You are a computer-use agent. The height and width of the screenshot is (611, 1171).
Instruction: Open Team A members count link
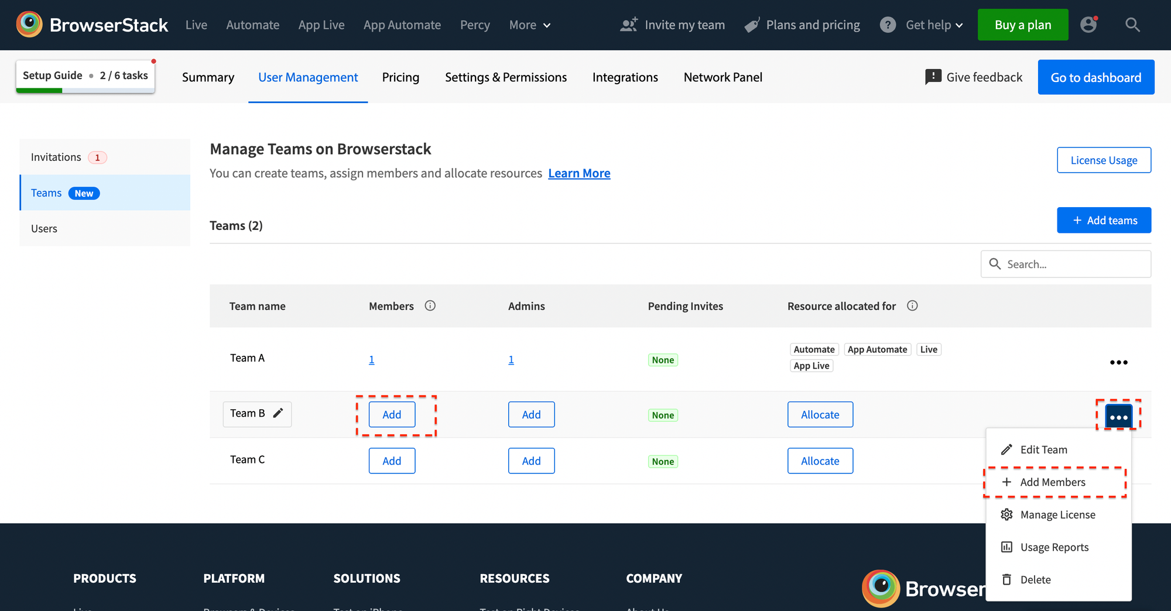[x=371, y=359]
